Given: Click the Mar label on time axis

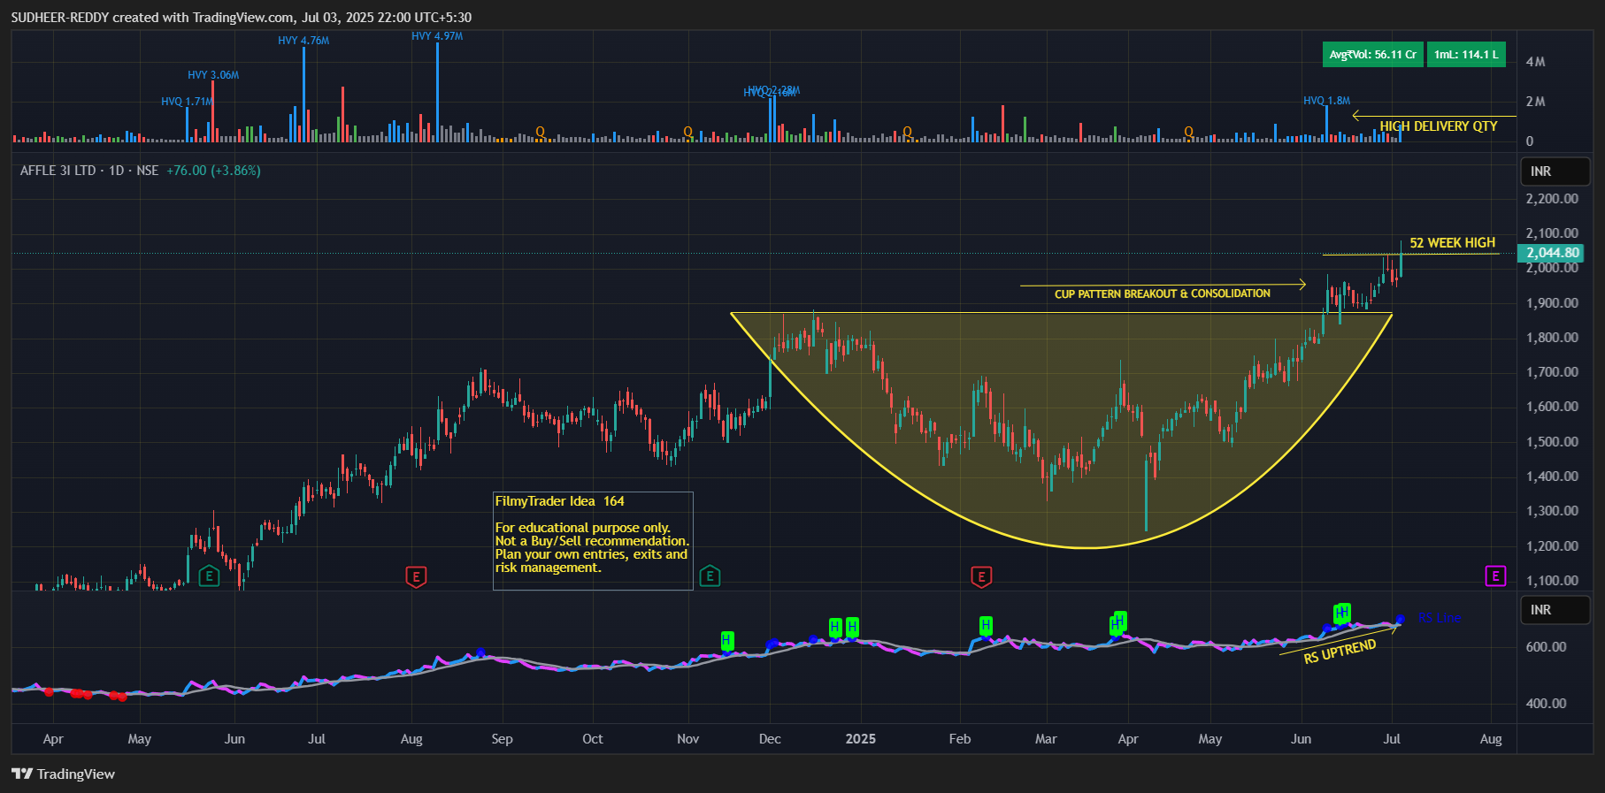Looking at the screenshot, I should tap(1046, 739).
